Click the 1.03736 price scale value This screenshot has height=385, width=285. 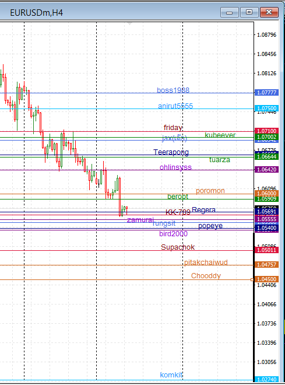[x=266, y=324]
